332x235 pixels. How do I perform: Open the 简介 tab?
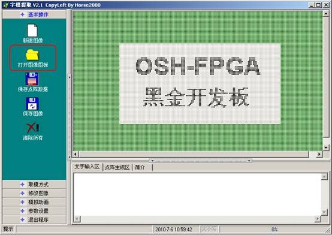click(140, 167)
